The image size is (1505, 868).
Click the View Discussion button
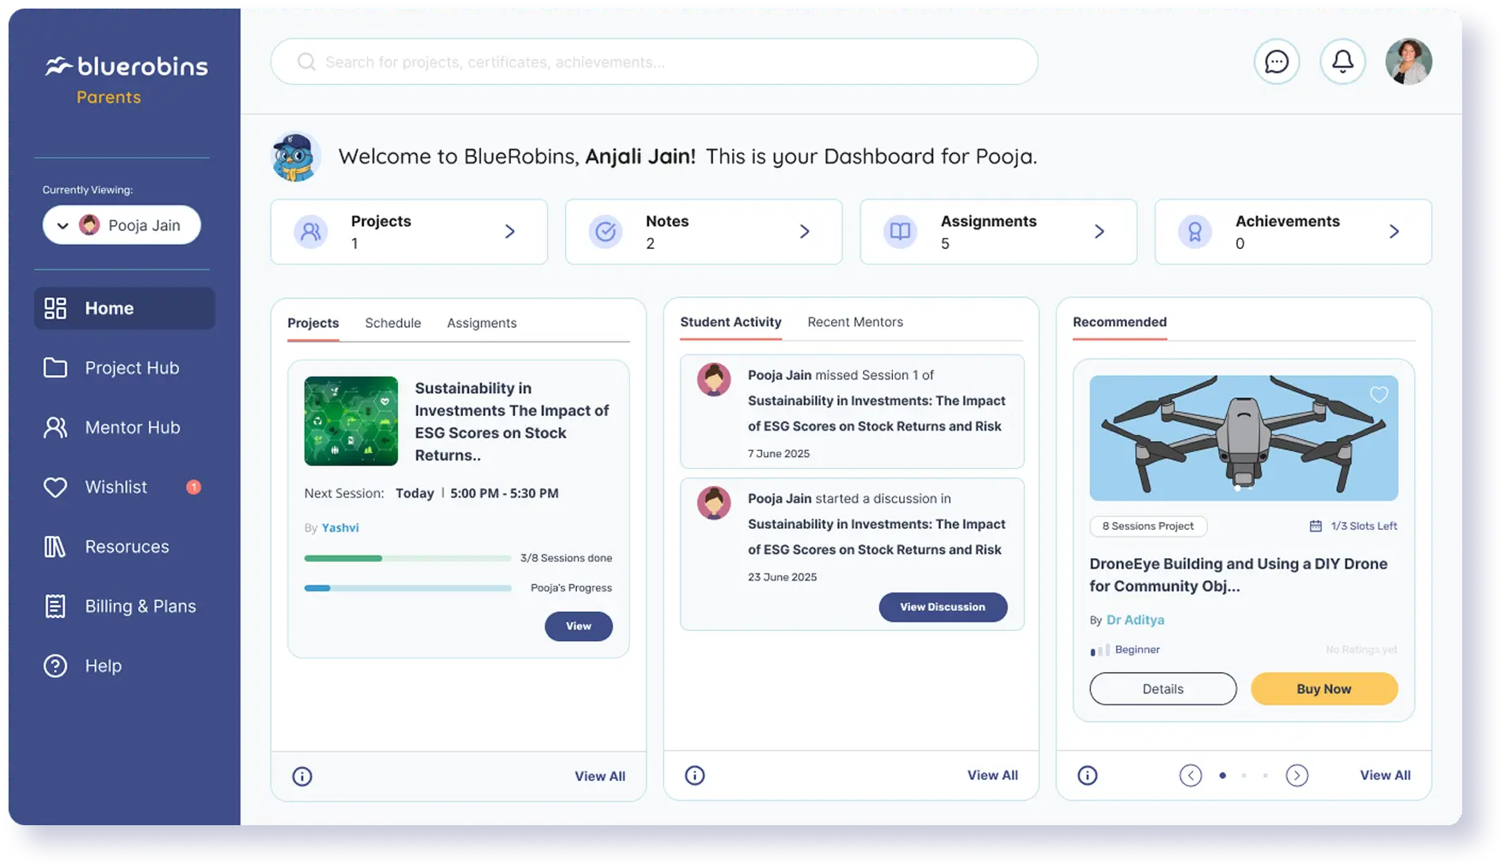click(943, 607)
